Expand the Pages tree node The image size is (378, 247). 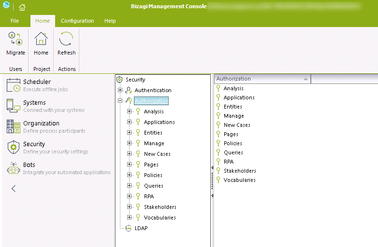(129, 165)
